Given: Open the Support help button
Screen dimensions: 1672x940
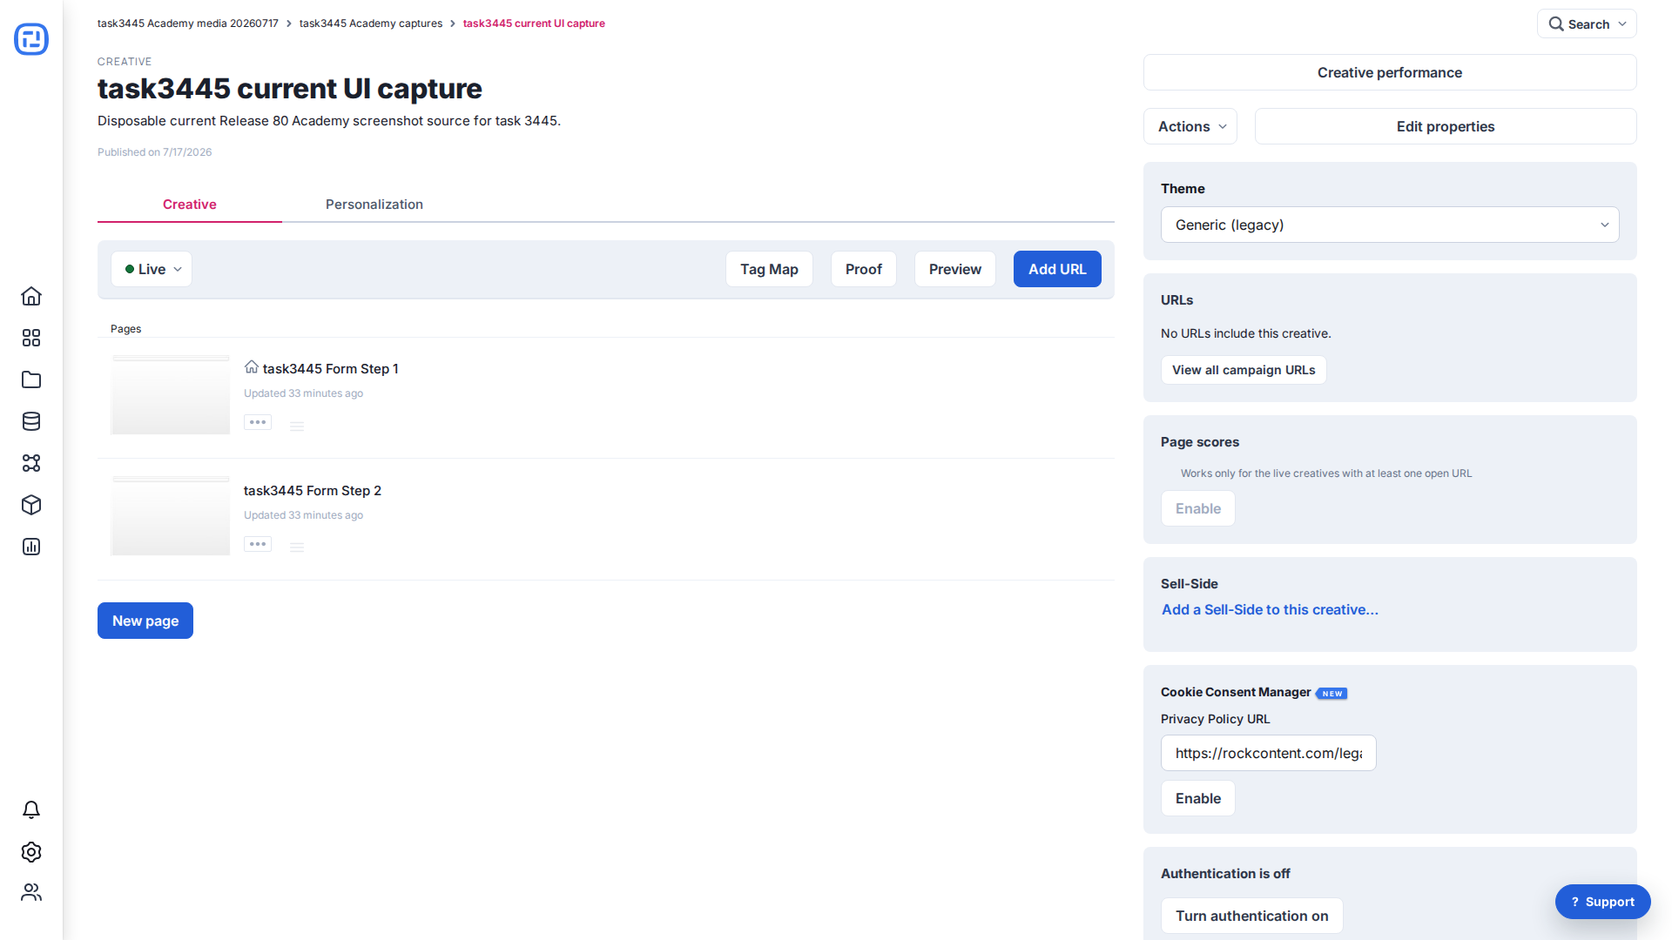Looking at the screenshot, I should tap(1603, 902).
